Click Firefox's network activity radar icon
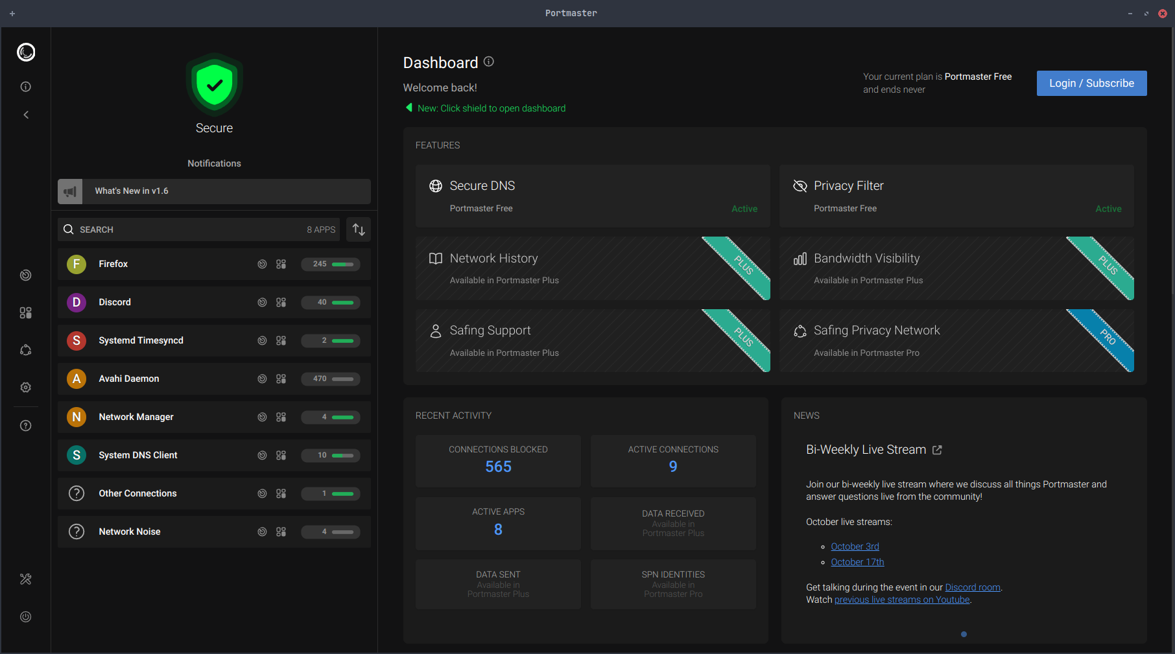1175x654 pixels. pyautogui.click(x=262, y=264)
